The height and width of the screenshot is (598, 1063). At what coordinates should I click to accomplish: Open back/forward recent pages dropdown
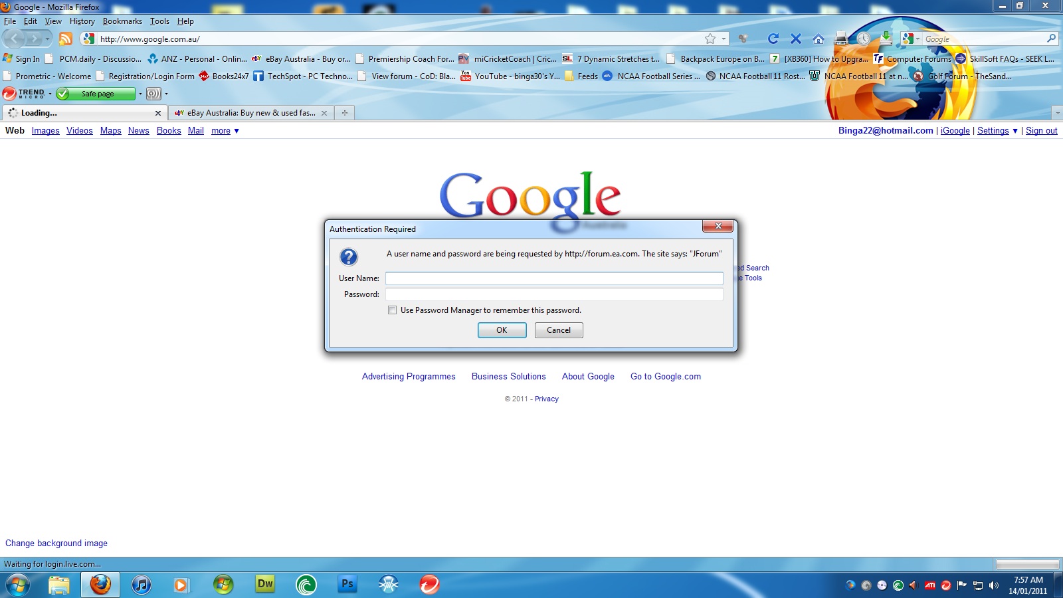point(48,39)
